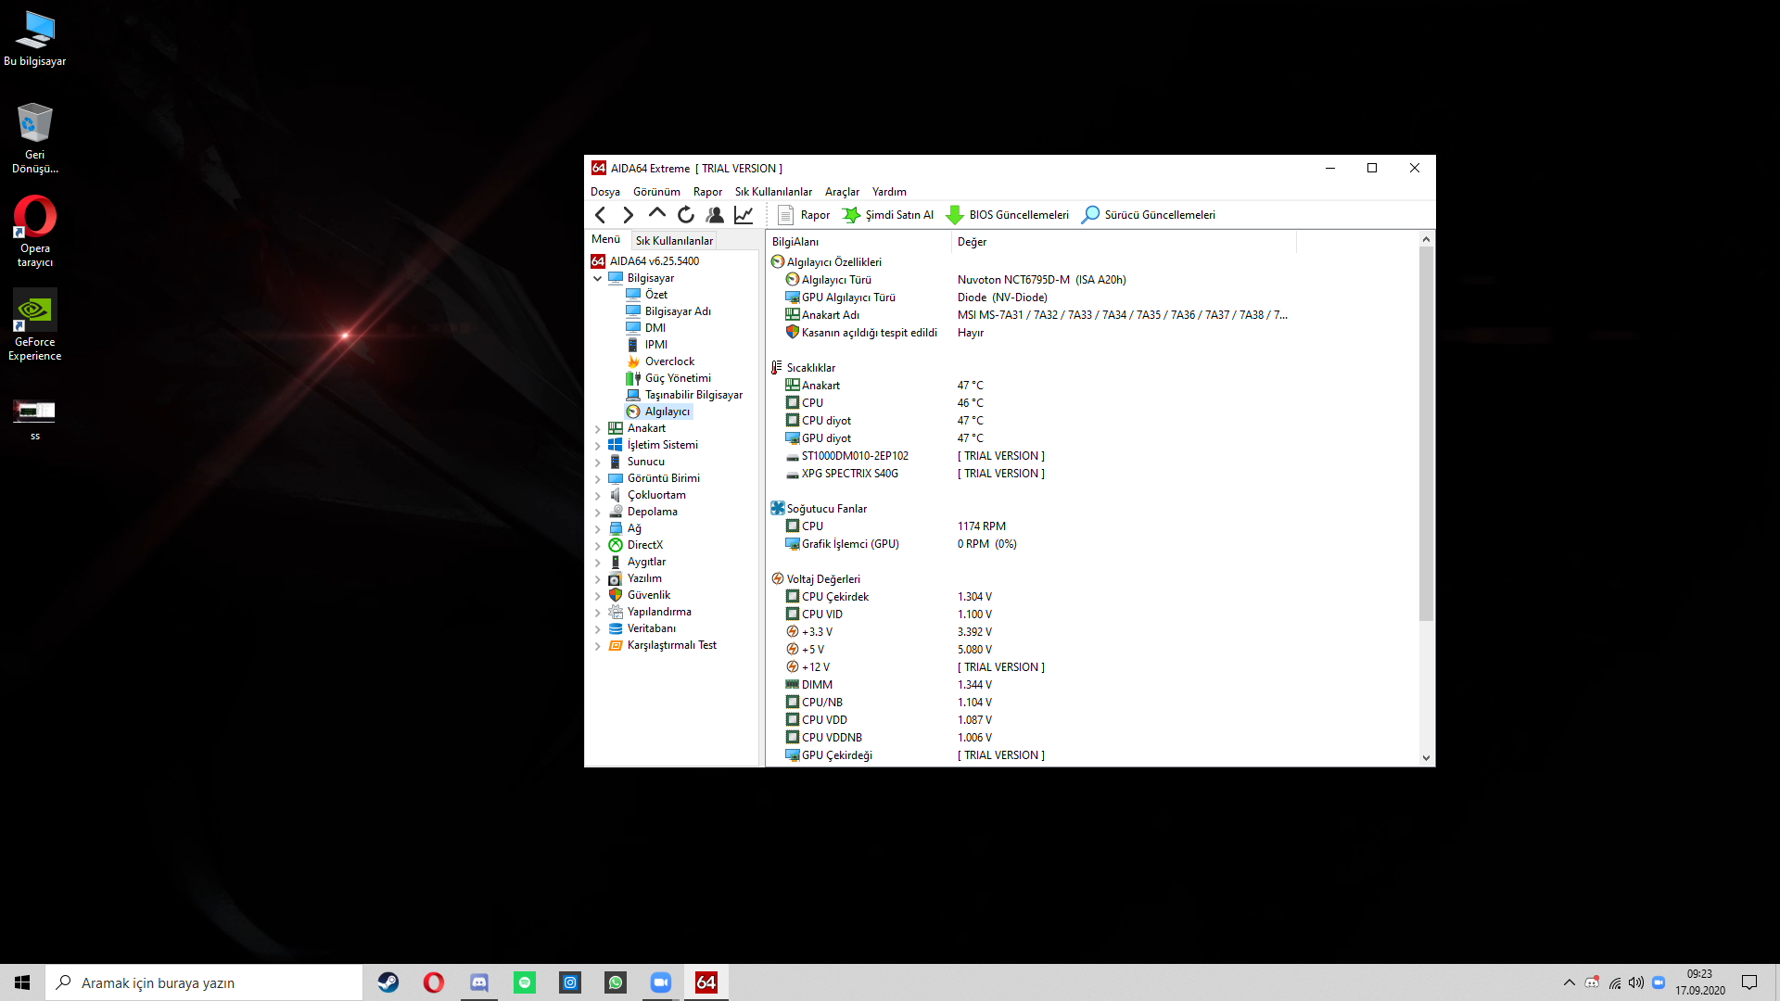Click the up-level arrow toolbar icon
This screenshot has width=1780, height=1001.
[x=657, y=214]
